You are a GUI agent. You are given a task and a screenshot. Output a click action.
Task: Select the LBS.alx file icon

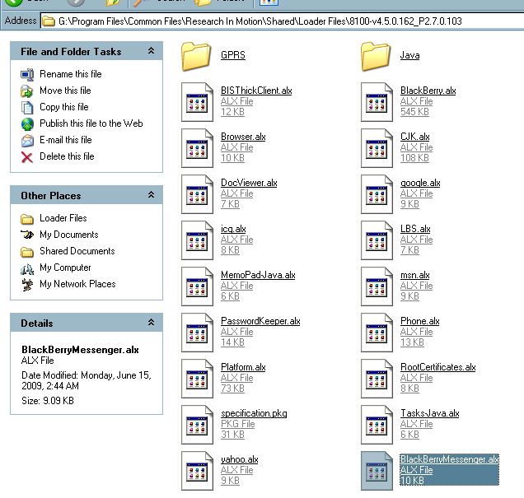click(x=377, y=240)
